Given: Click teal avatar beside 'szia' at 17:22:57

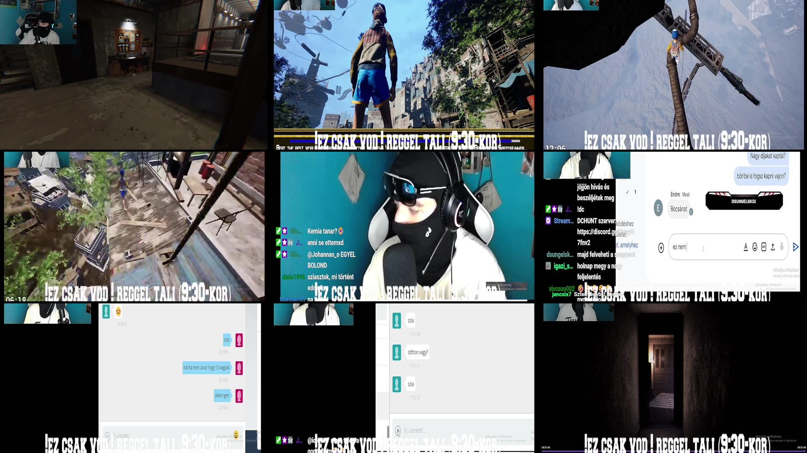Looking at the screenshot, I should click(397, 384).
